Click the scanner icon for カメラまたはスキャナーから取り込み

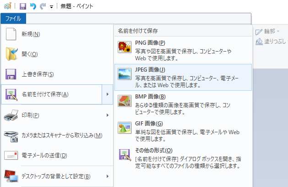(11, 135)
